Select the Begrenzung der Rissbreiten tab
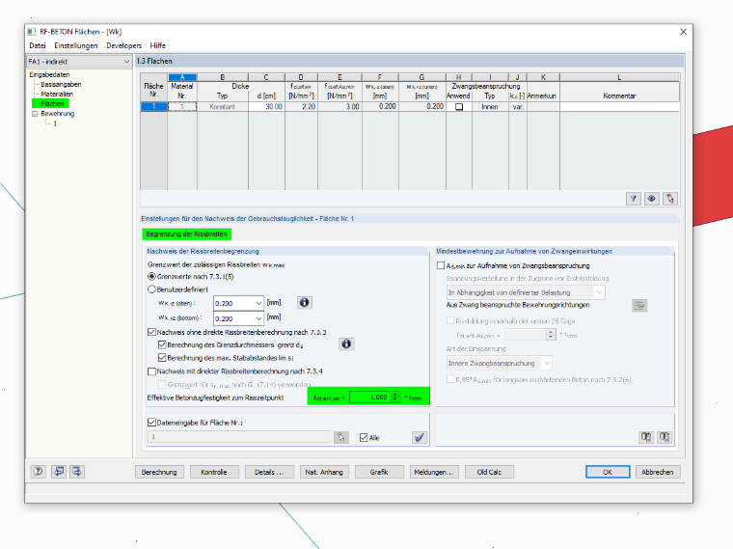The image size is (733, 549). tap(186, 233)
